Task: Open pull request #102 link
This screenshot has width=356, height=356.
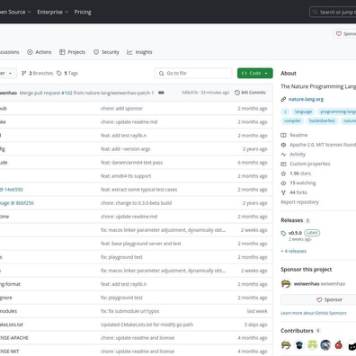Action: 67,93
